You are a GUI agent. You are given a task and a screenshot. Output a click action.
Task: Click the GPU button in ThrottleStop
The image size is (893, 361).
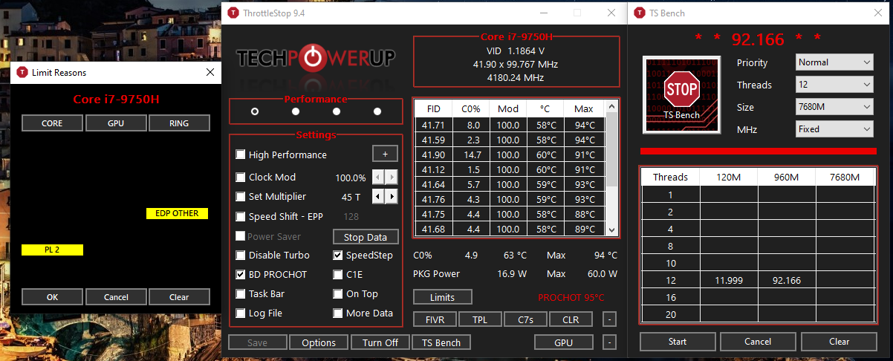[x=563, y=342]
